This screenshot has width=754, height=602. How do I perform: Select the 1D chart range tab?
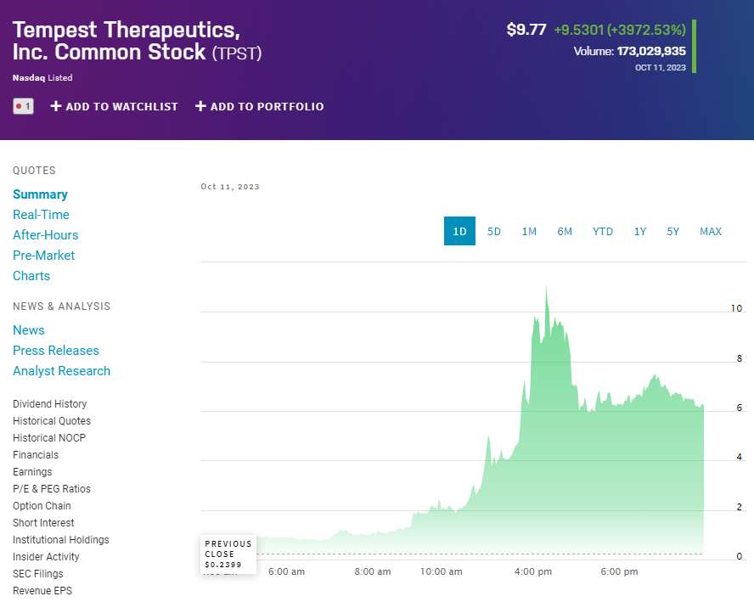[x=459, y=231]
